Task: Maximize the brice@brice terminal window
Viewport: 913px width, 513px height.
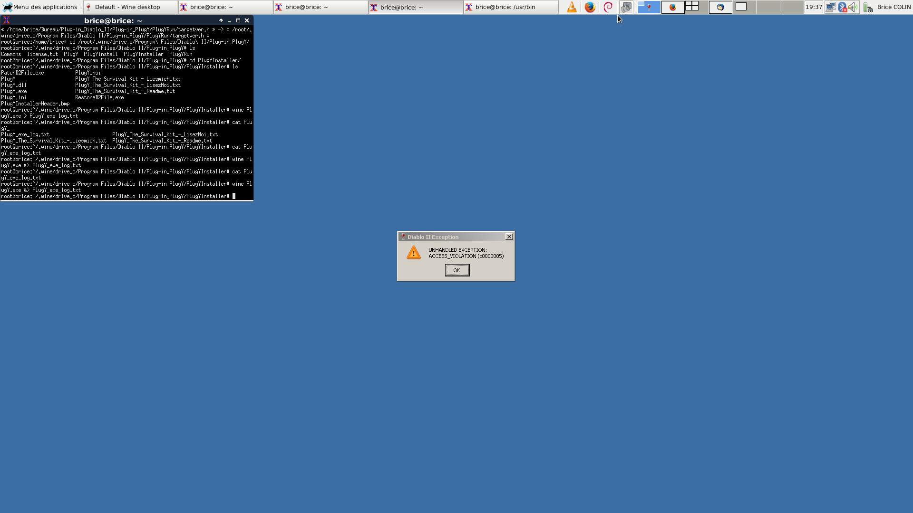Action: pos(238,20)
